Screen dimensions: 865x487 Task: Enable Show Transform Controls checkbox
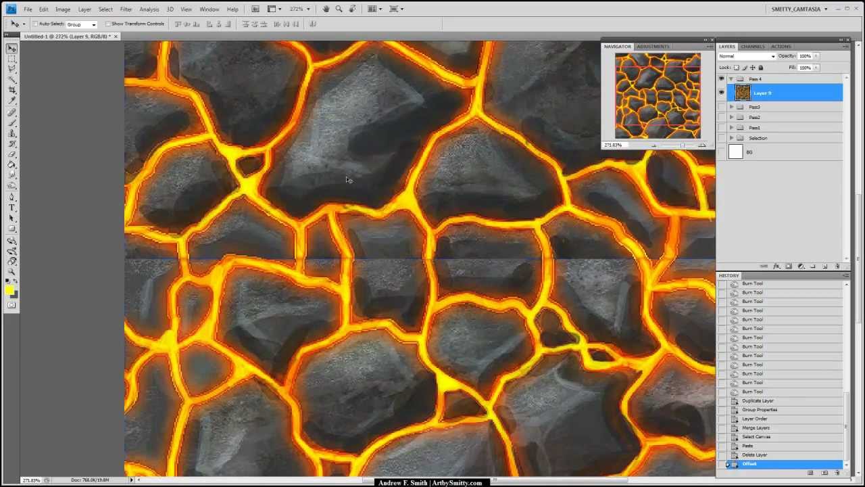pyautogui.click(x=108, y=24)
